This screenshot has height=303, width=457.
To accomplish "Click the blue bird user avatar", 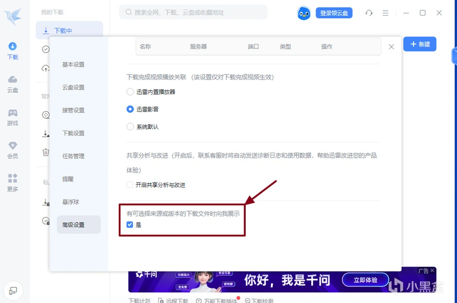I will coord(304,13).
